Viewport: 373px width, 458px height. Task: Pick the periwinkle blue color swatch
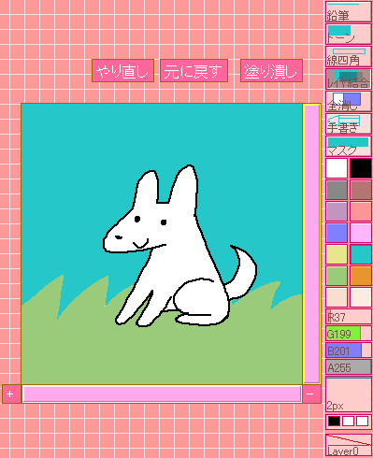tap(337, 233)
